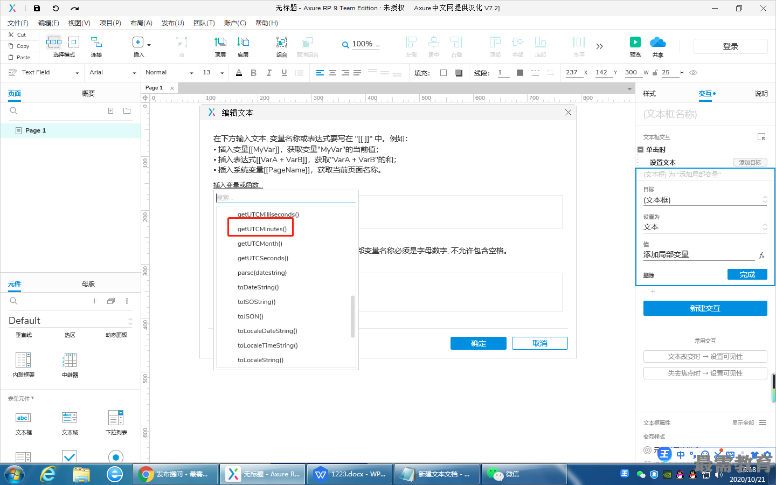Click the 中继器 repeater widget icon

click(x=70, y=360)
